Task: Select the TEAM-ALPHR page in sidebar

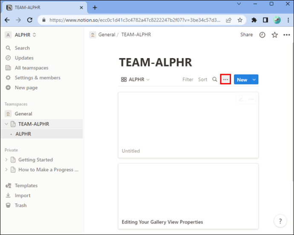Action: (34, 124)
